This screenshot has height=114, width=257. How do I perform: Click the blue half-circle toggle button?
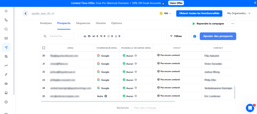pos(195,36)
